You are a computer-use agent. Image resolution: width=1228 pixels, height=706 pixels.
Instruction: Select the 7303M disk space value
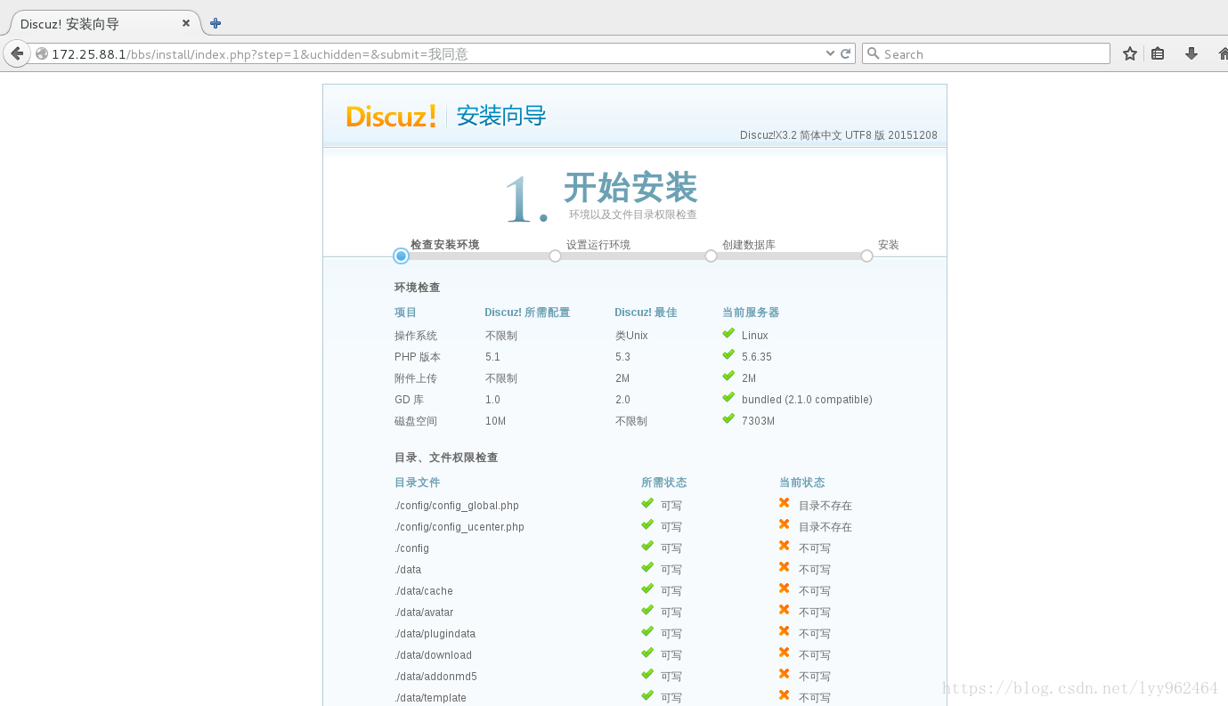coord(758,421)
